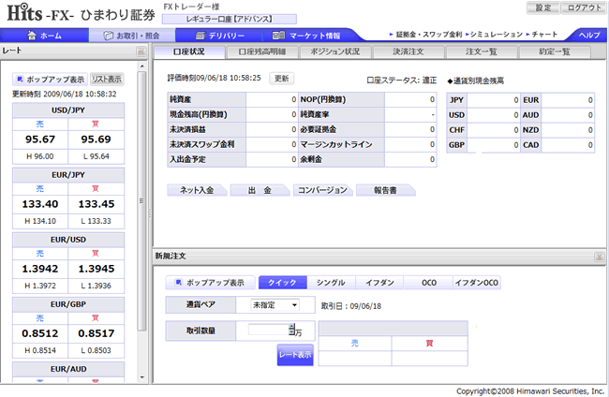The width and height of the screenshot is (609, 397).
Task: Click the rate panel scroll up arrow
Action: 141,66
